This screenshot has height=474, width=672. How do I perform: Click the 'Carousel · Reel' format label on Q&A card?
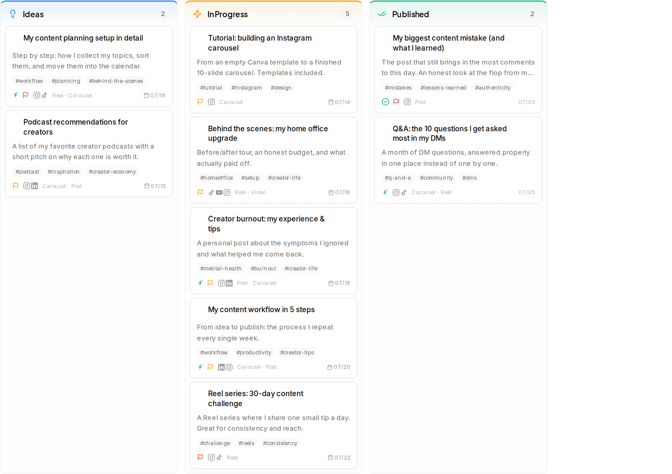click(x=432, y=193)
